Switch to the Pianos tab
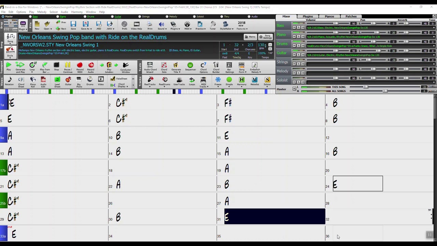Image resolution: width=437 pixels, height=246 pixels. (x=329, y=16)
